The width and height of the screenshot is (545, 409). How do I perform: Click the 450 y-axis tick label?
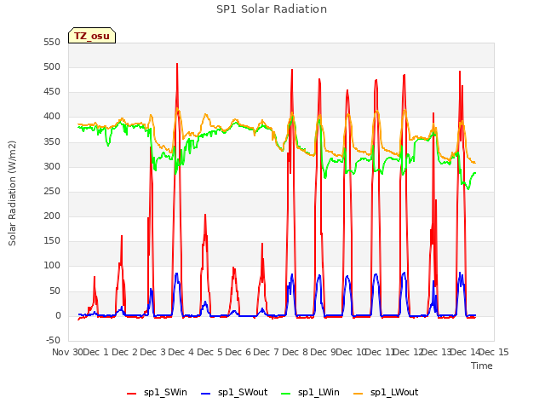click(x=52, y=92)
